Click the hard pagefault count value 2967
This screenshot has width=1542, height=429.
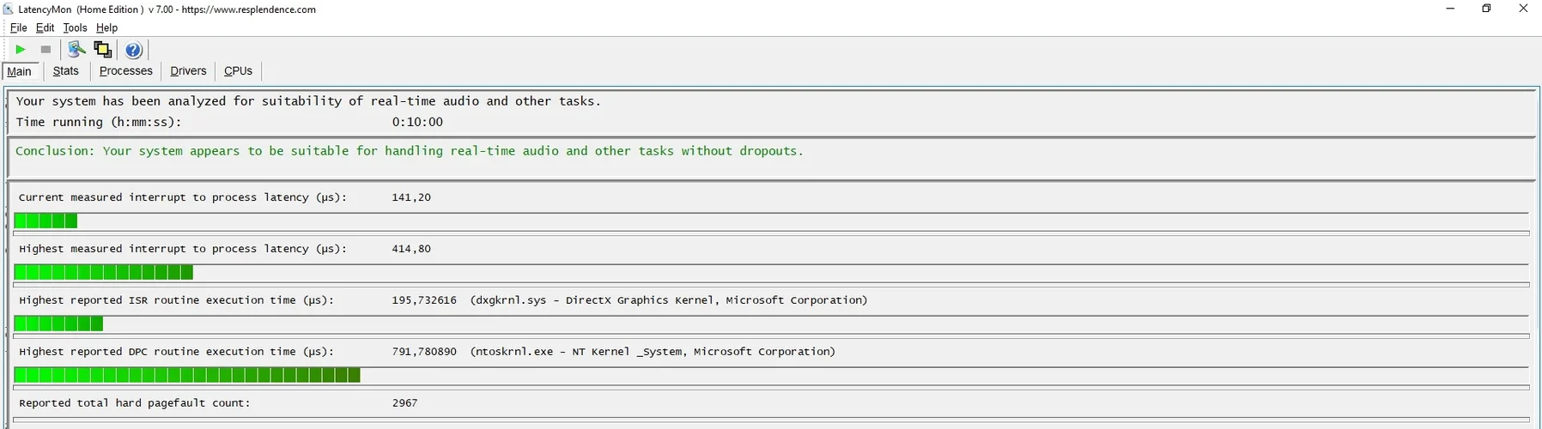point(404,403)
